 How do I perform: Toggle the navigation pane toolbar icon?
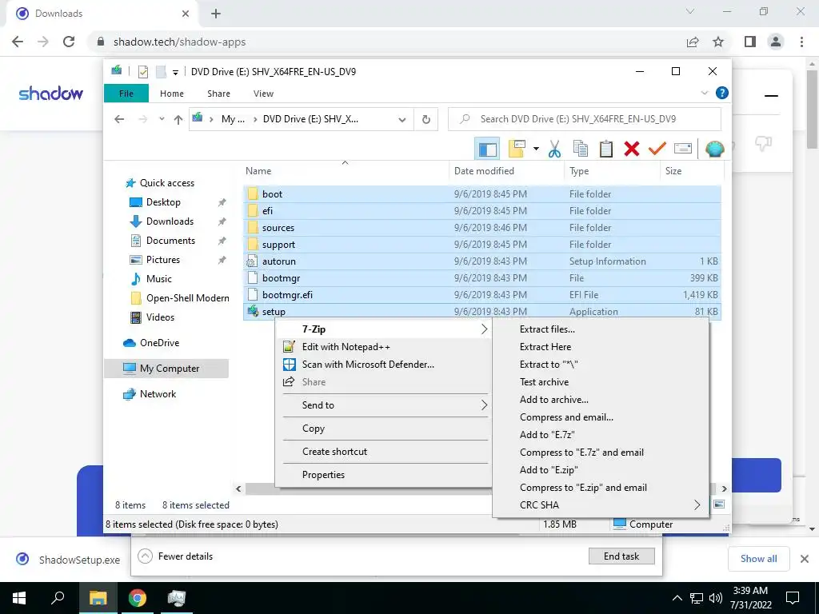[487, 149]
